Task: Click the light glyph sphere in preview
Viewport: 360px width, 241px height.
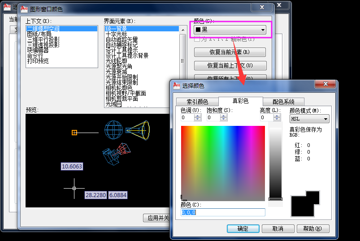Action: [113, 130]
